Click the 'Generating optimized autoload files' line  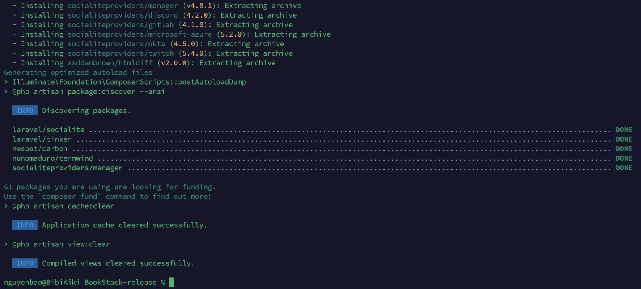click(78, 72)
